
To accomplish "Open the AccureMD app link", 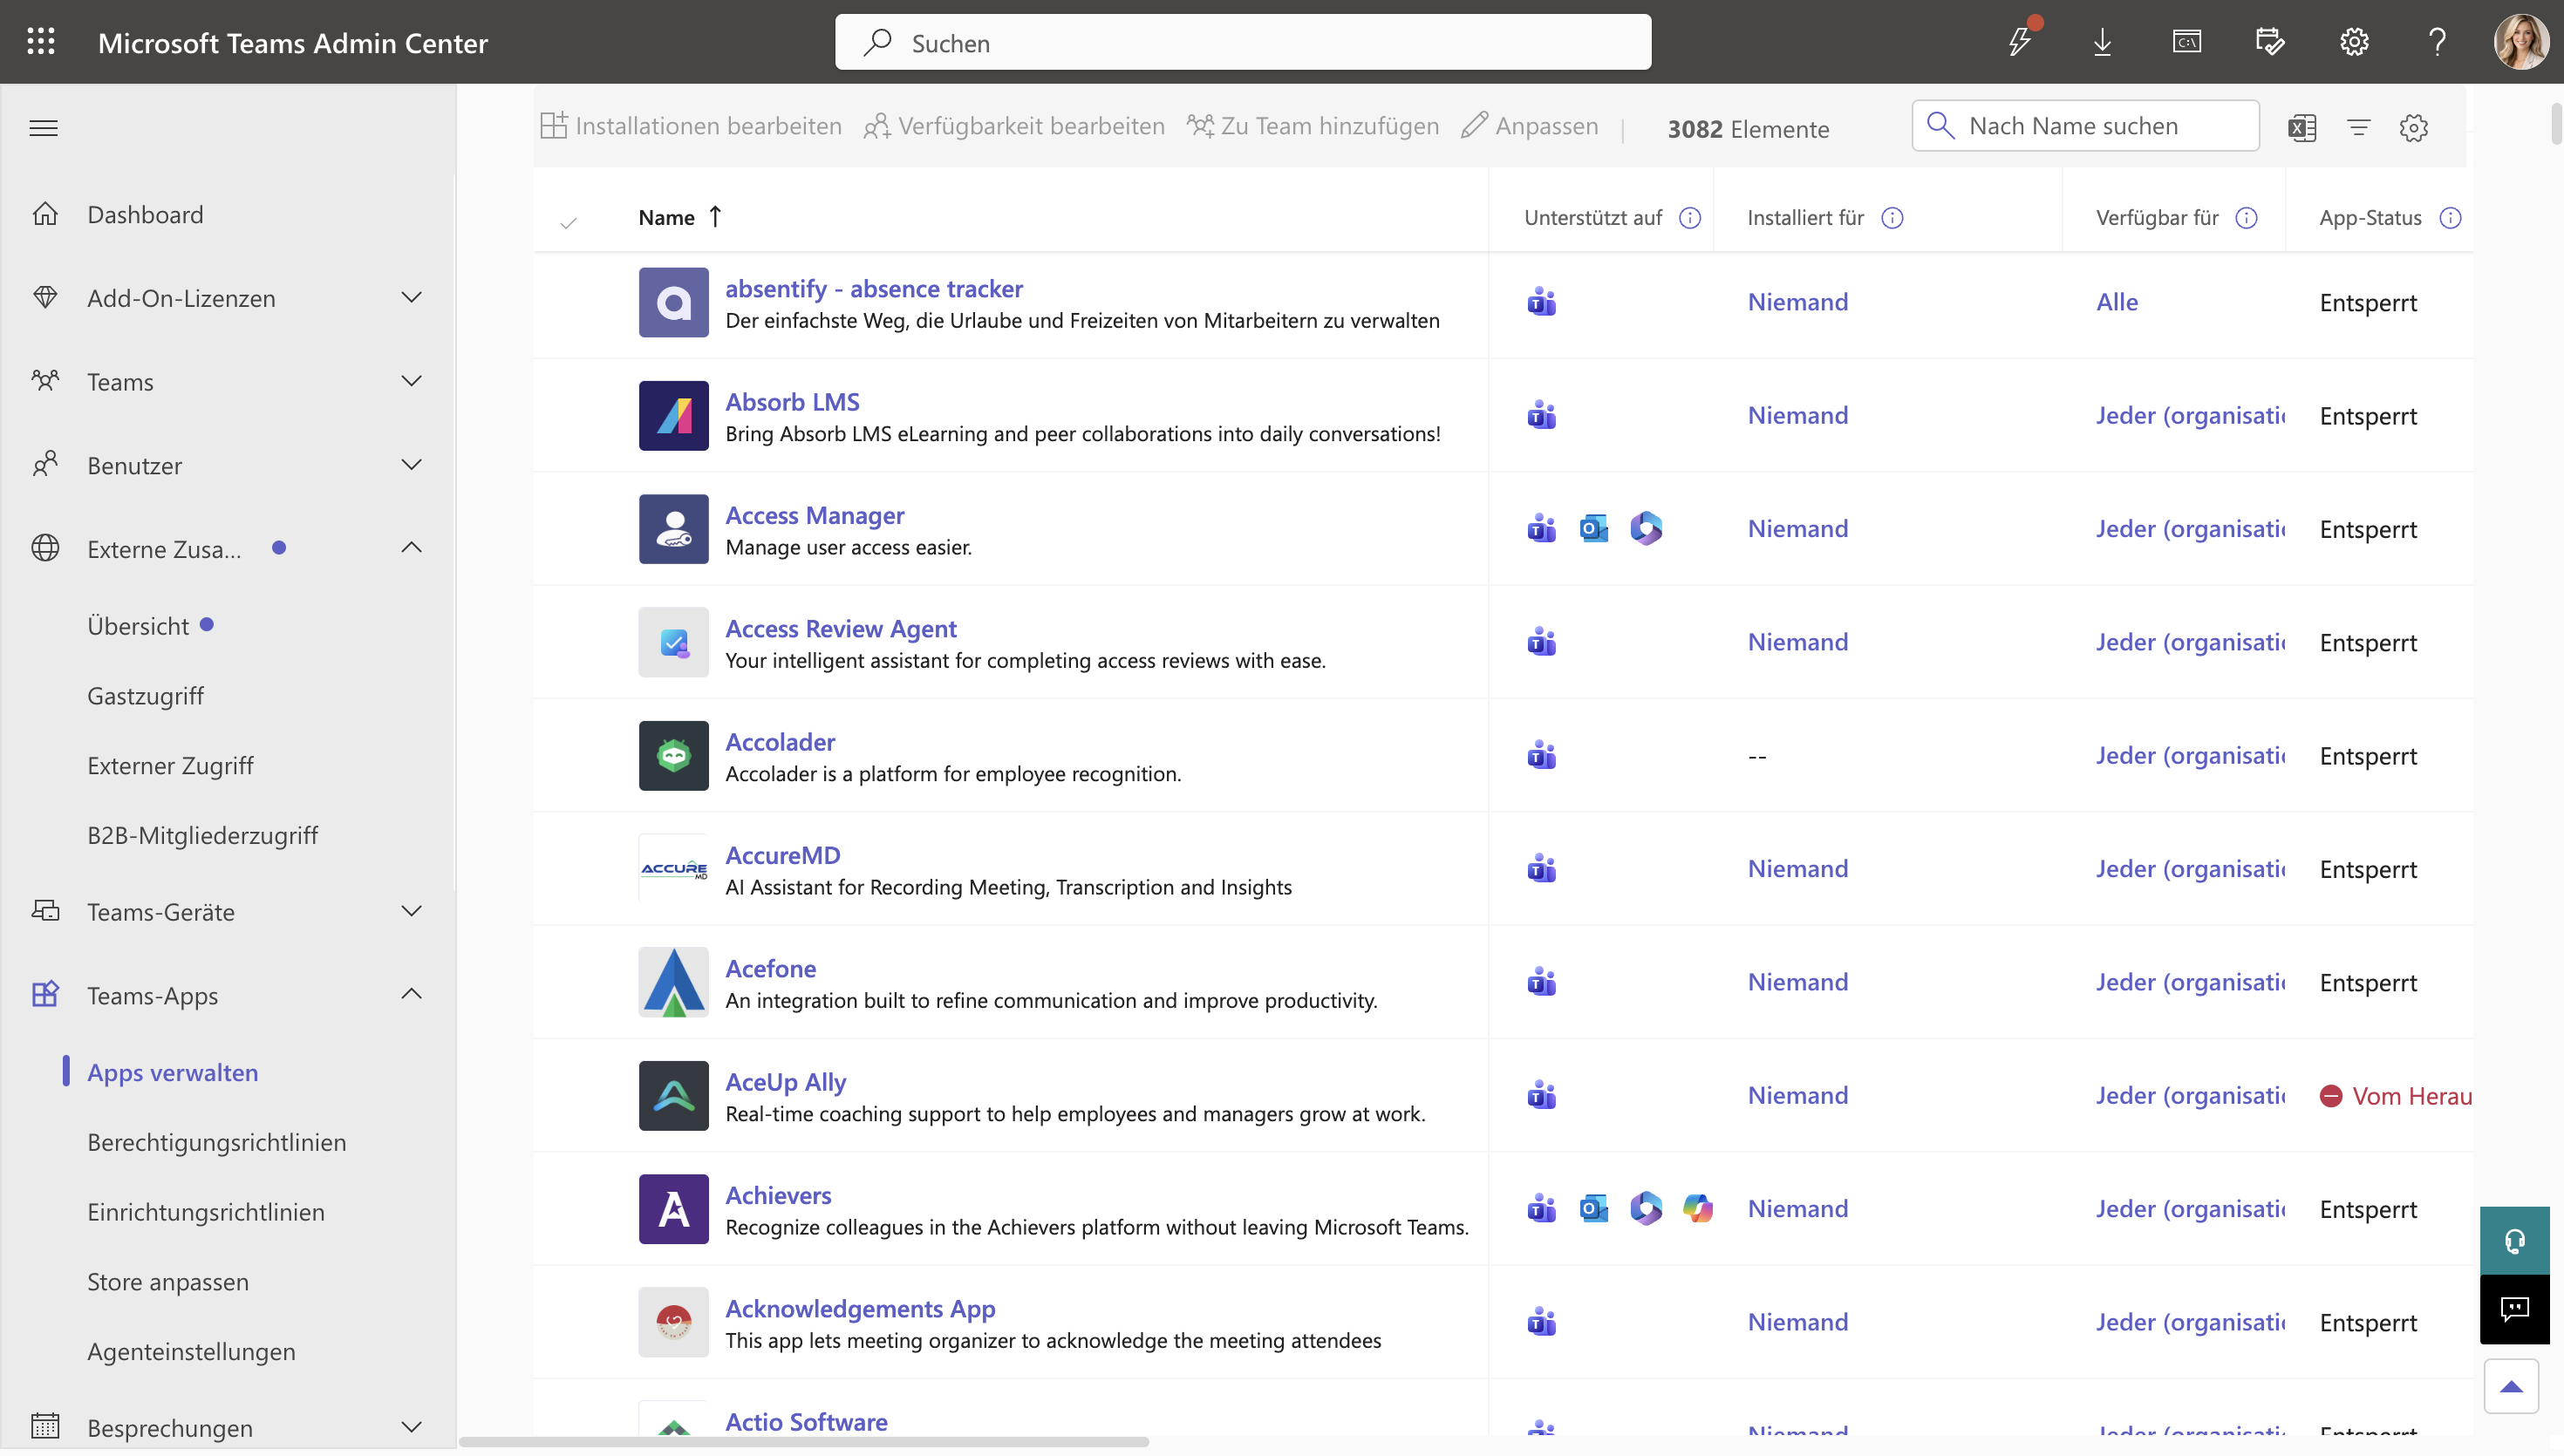I will pos(782,855).
